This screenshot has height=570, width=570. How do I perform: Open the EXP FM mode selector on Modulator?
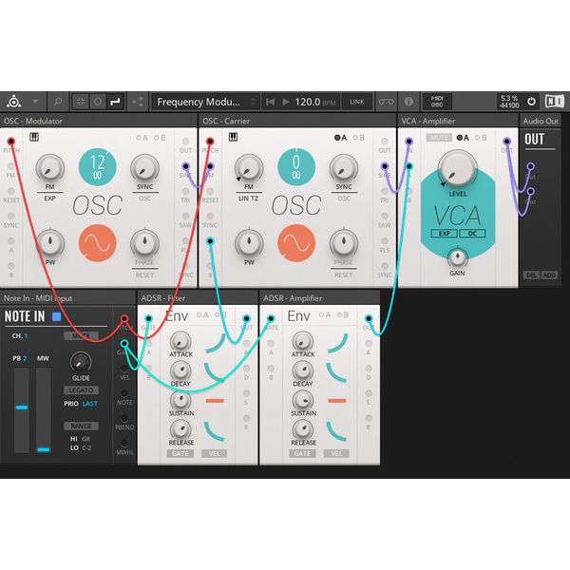click(x=49, y=199)
